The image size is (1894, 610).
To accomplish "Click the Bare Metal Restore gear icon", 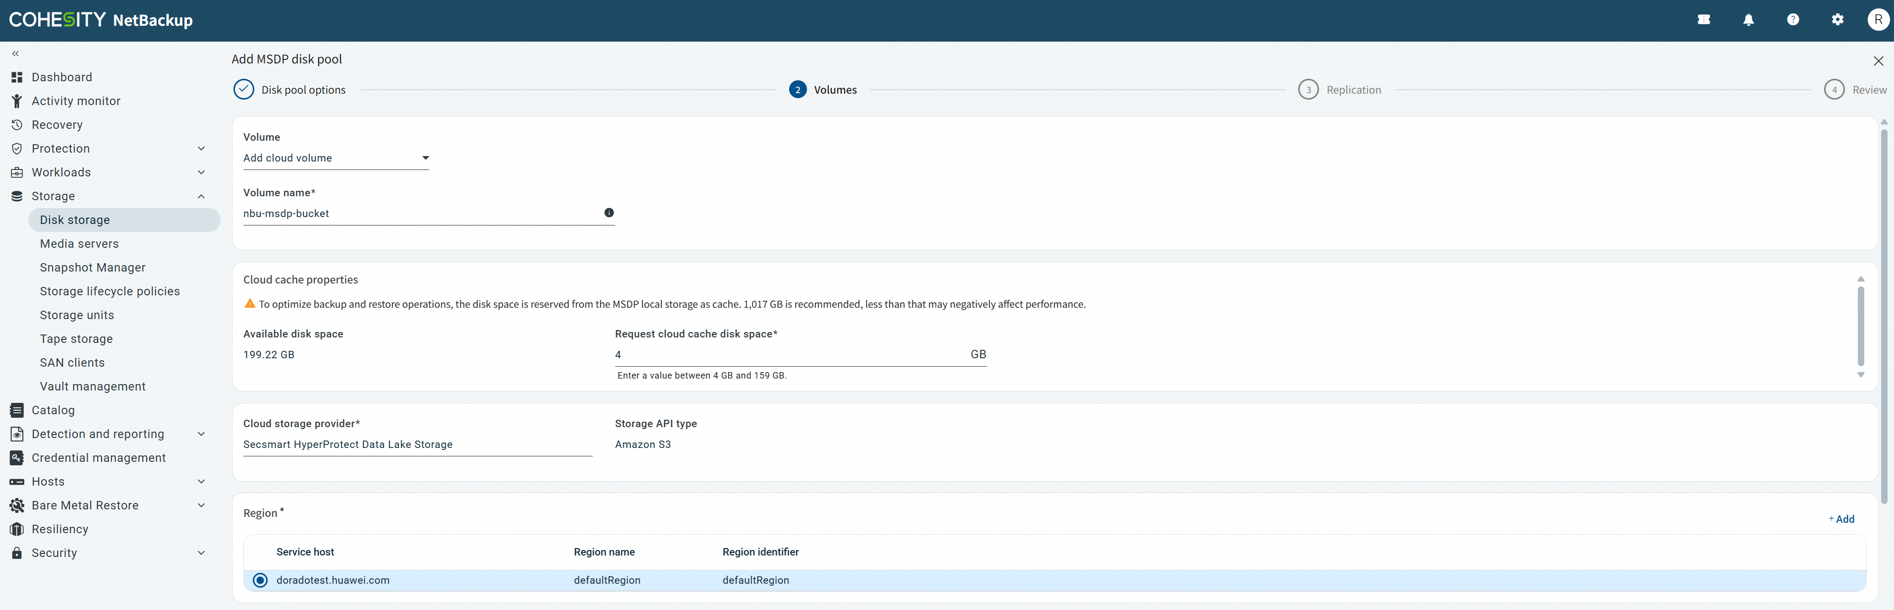I will (17, 505).
